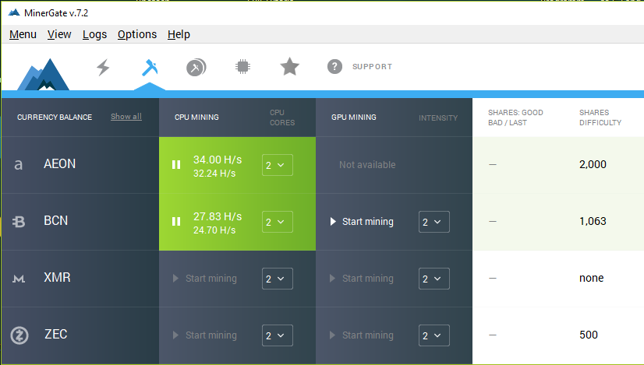
Task: Start ZEC GPU mining
Action: point(362,335)
